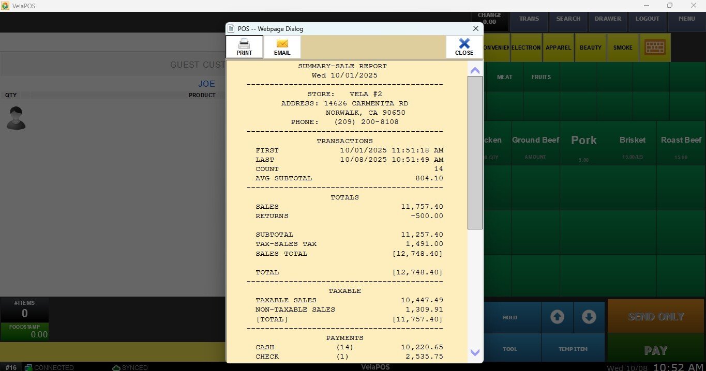
Task: Open the on-screen keyboard icon
Action: point(655,48)
